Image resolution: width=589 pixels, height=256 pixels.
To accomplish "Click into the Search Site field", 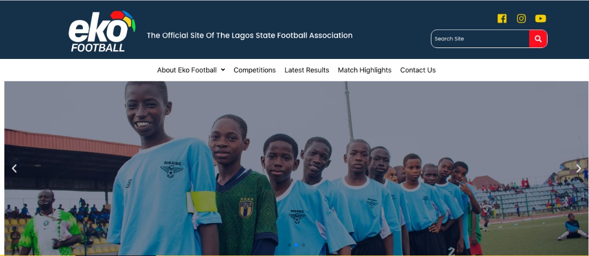I will pos(480,39).
